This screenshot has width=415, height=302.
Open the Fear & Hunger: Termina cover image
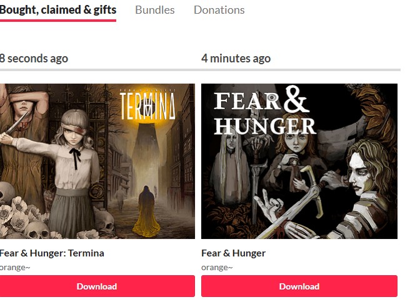(97, 161)
